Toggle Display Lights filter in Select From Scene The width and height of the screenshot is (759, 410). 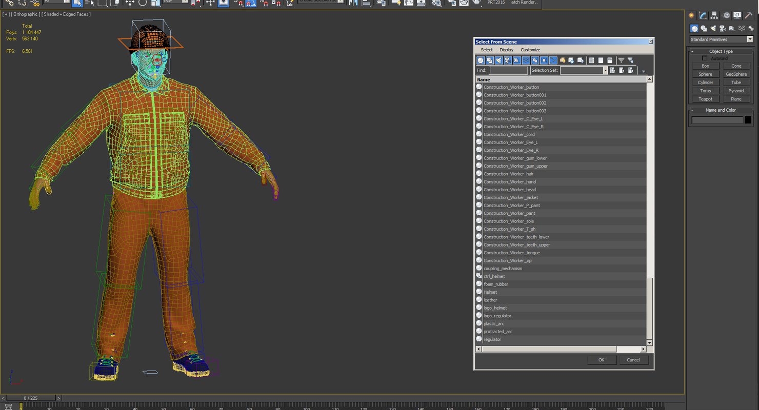click(x=499, y=60)
